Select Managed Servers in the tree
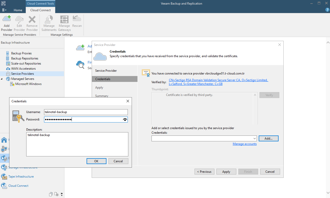 coord(23,79)
